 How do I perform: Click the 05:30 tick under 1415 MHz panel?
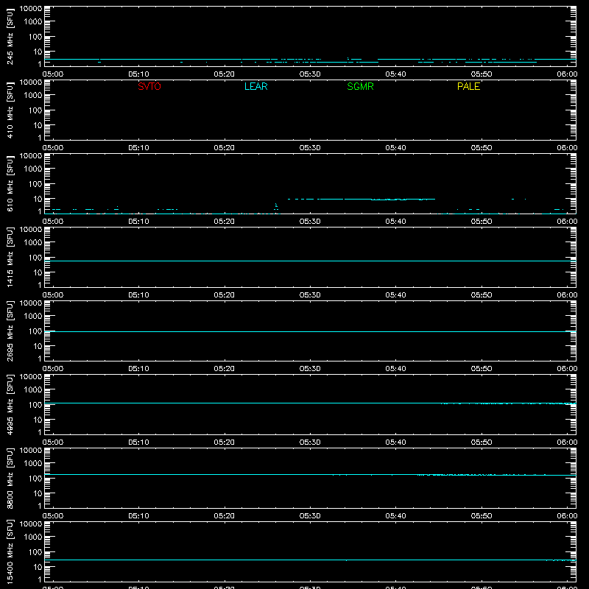coord(310,295)
